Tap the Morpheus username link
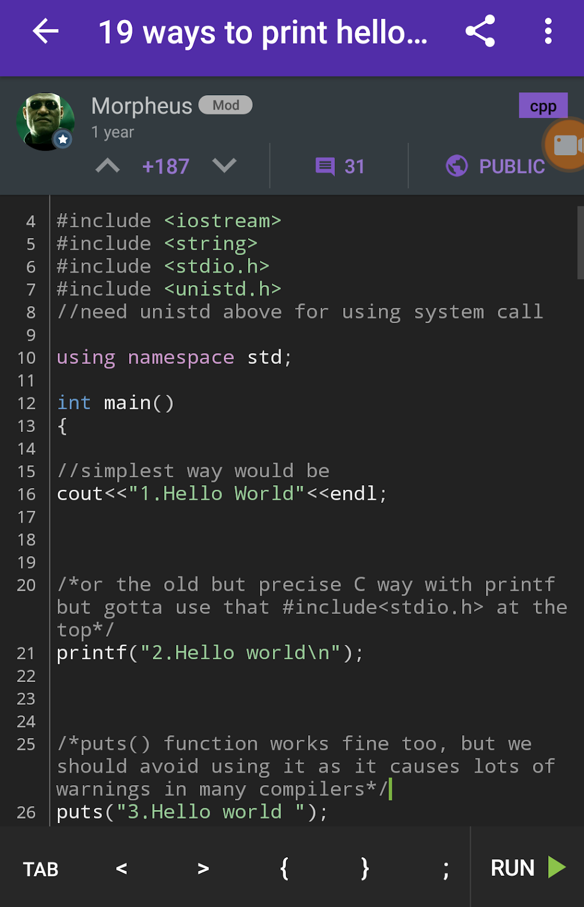The image size is (584, 907). tap(142, 106)
